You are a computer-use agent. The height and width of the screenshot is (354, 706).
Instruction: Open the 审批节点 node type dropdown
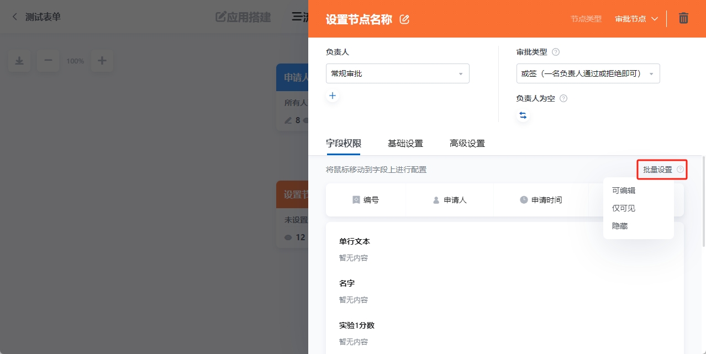click(x=636, y=18)
